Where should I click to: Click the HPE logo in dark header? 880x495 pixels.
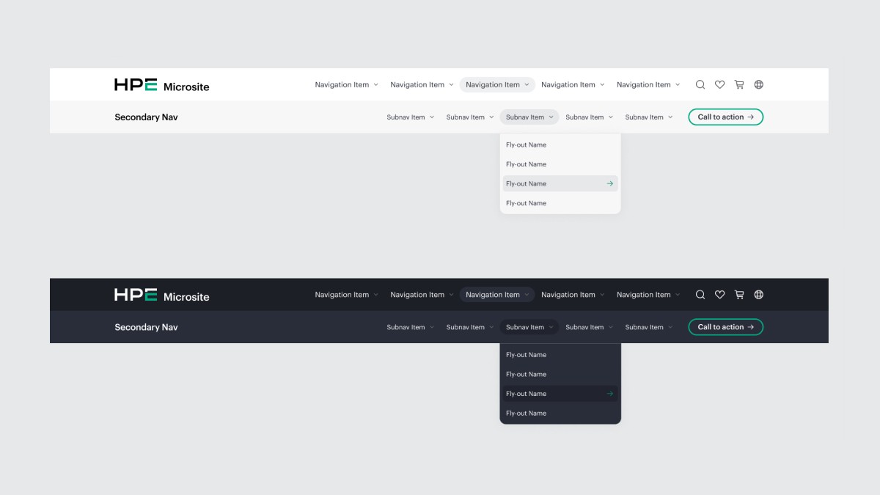pos(136,295)
